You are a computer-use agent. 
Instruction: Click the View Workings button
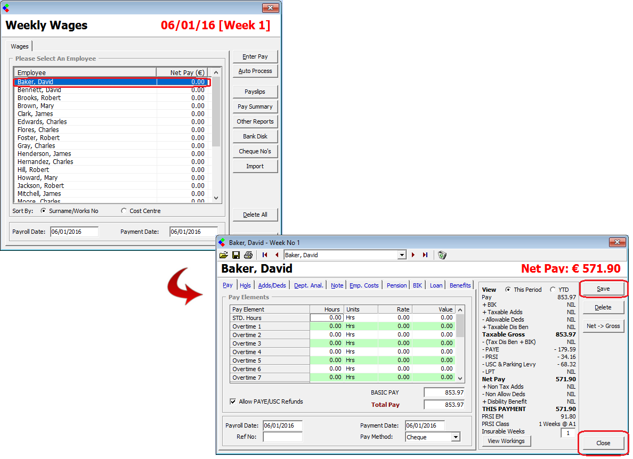[506, 441]
